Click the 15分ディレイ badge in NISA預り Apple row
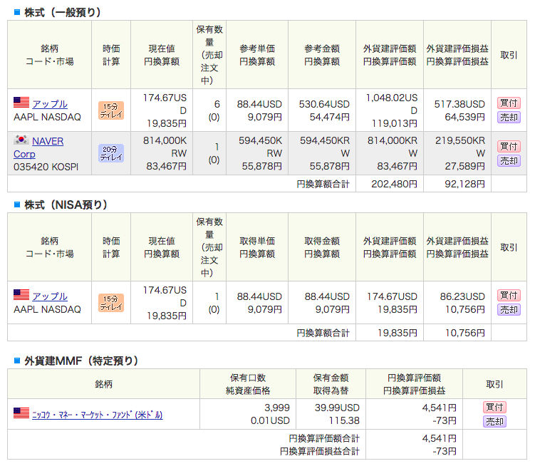This screenshot has height=471, width=535. pos(111,303)
